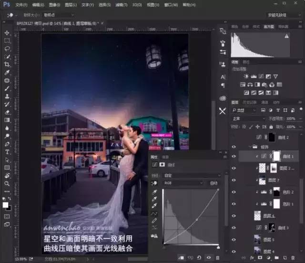Open the 类型 layer filter dropdown
The image size is (305, 263).
(x=244, y=110)
